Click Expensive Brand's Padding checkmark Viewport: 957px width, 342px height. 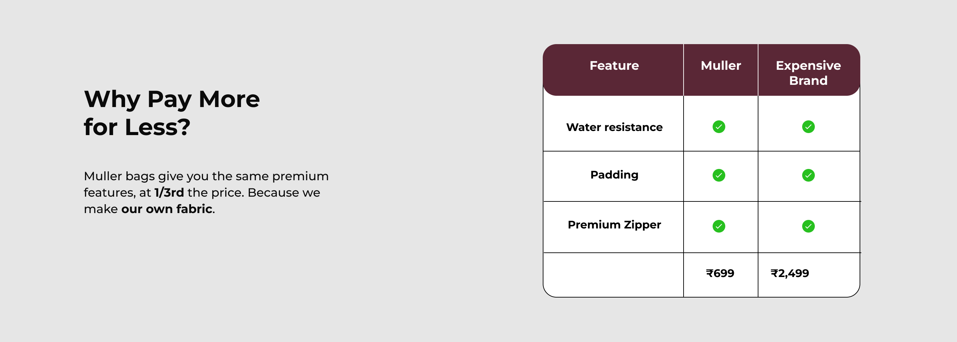(x=808, y=175)
